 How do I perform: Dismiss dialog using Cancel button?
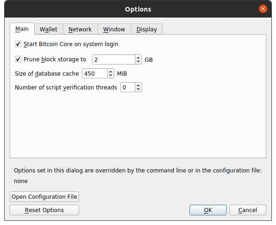point(248,210)
